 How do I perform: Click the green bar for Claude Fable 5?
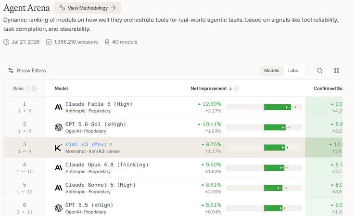(278, 107)
